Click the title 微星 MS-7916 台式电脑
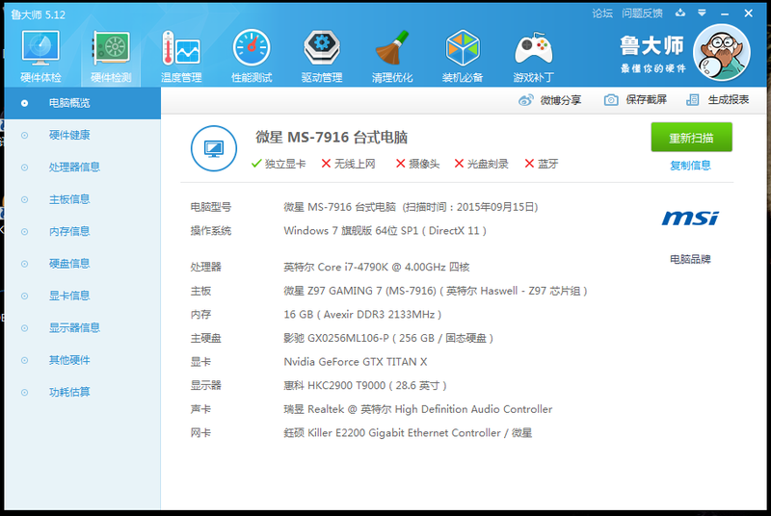The height and width of the screenshot is (516, 771). pyautogui.click(x=332, y=137)
